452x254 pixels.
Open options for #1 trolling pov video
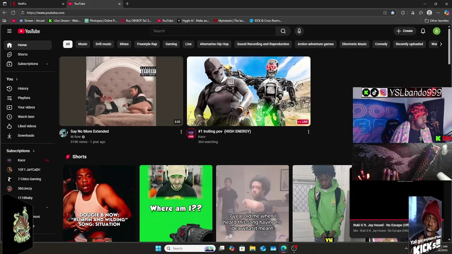(308, 132)
